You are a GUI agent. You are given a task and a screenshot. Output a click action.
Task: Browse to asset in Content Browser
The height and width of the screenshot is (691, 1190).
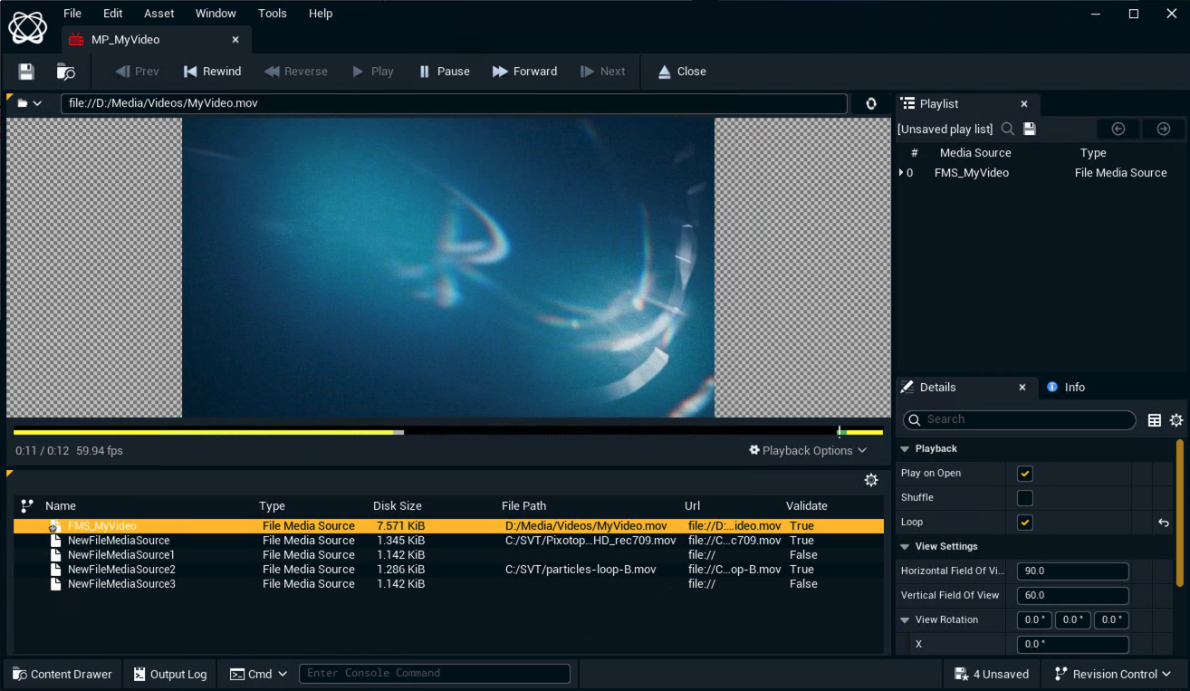coord(65,72)
